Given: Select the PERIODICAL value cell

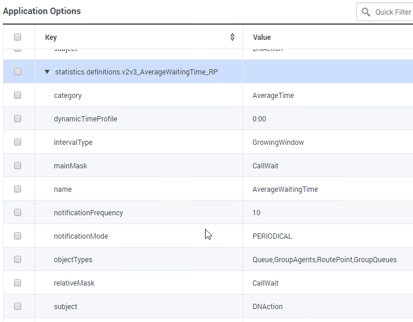Looking at the screenshot, I should [x=272, y=236].
